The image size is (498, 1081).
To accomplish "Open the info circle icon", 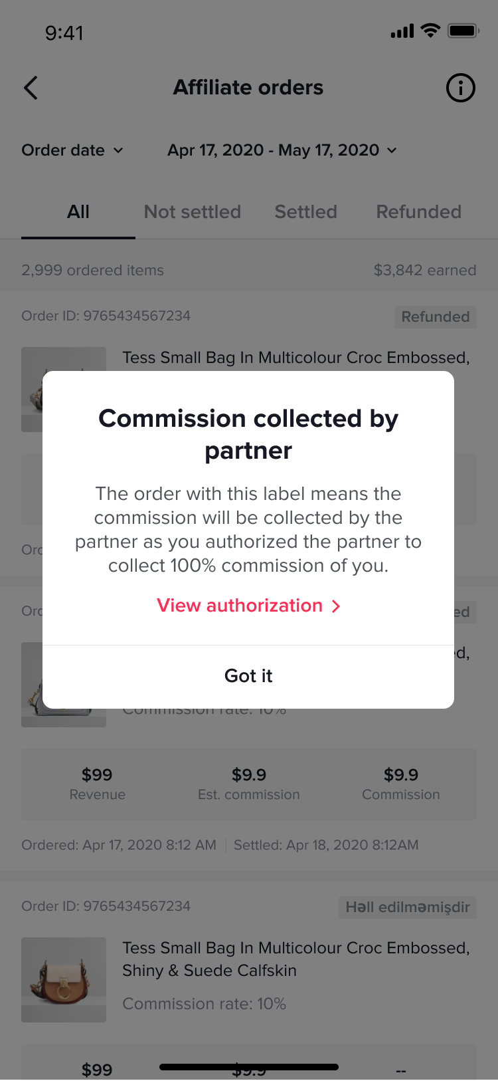I will [x=460, y=88].
